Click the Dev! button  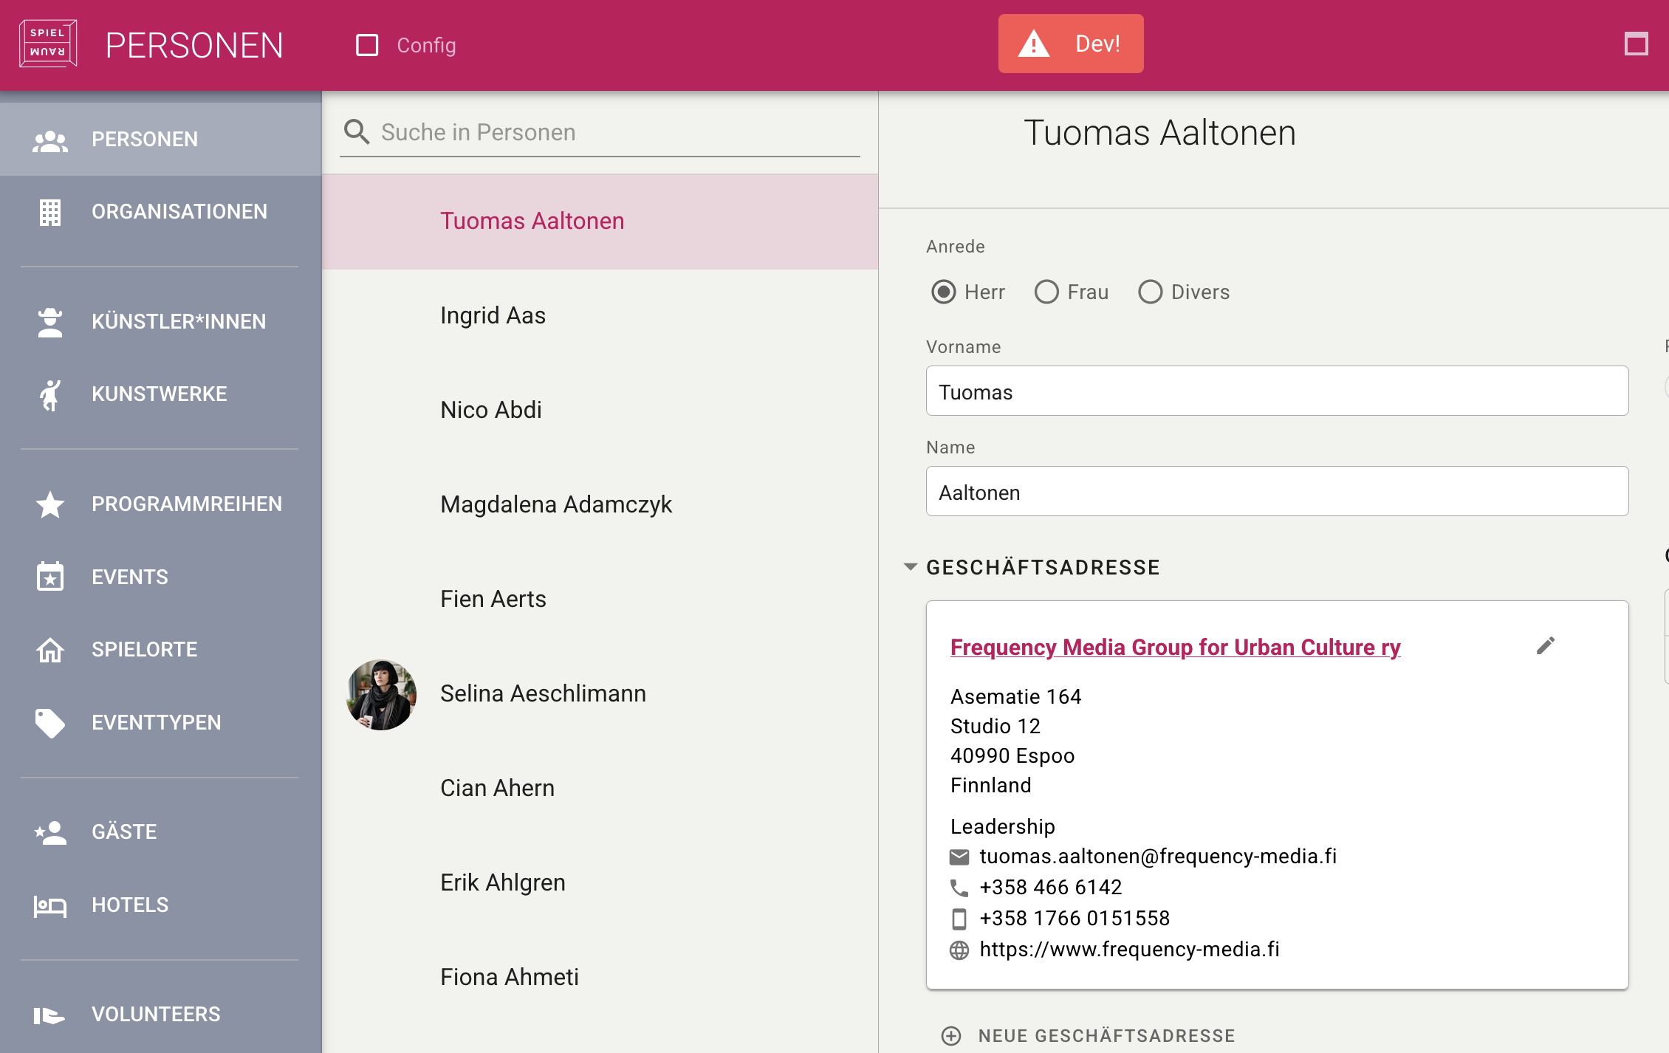(x=1071, y=44)
